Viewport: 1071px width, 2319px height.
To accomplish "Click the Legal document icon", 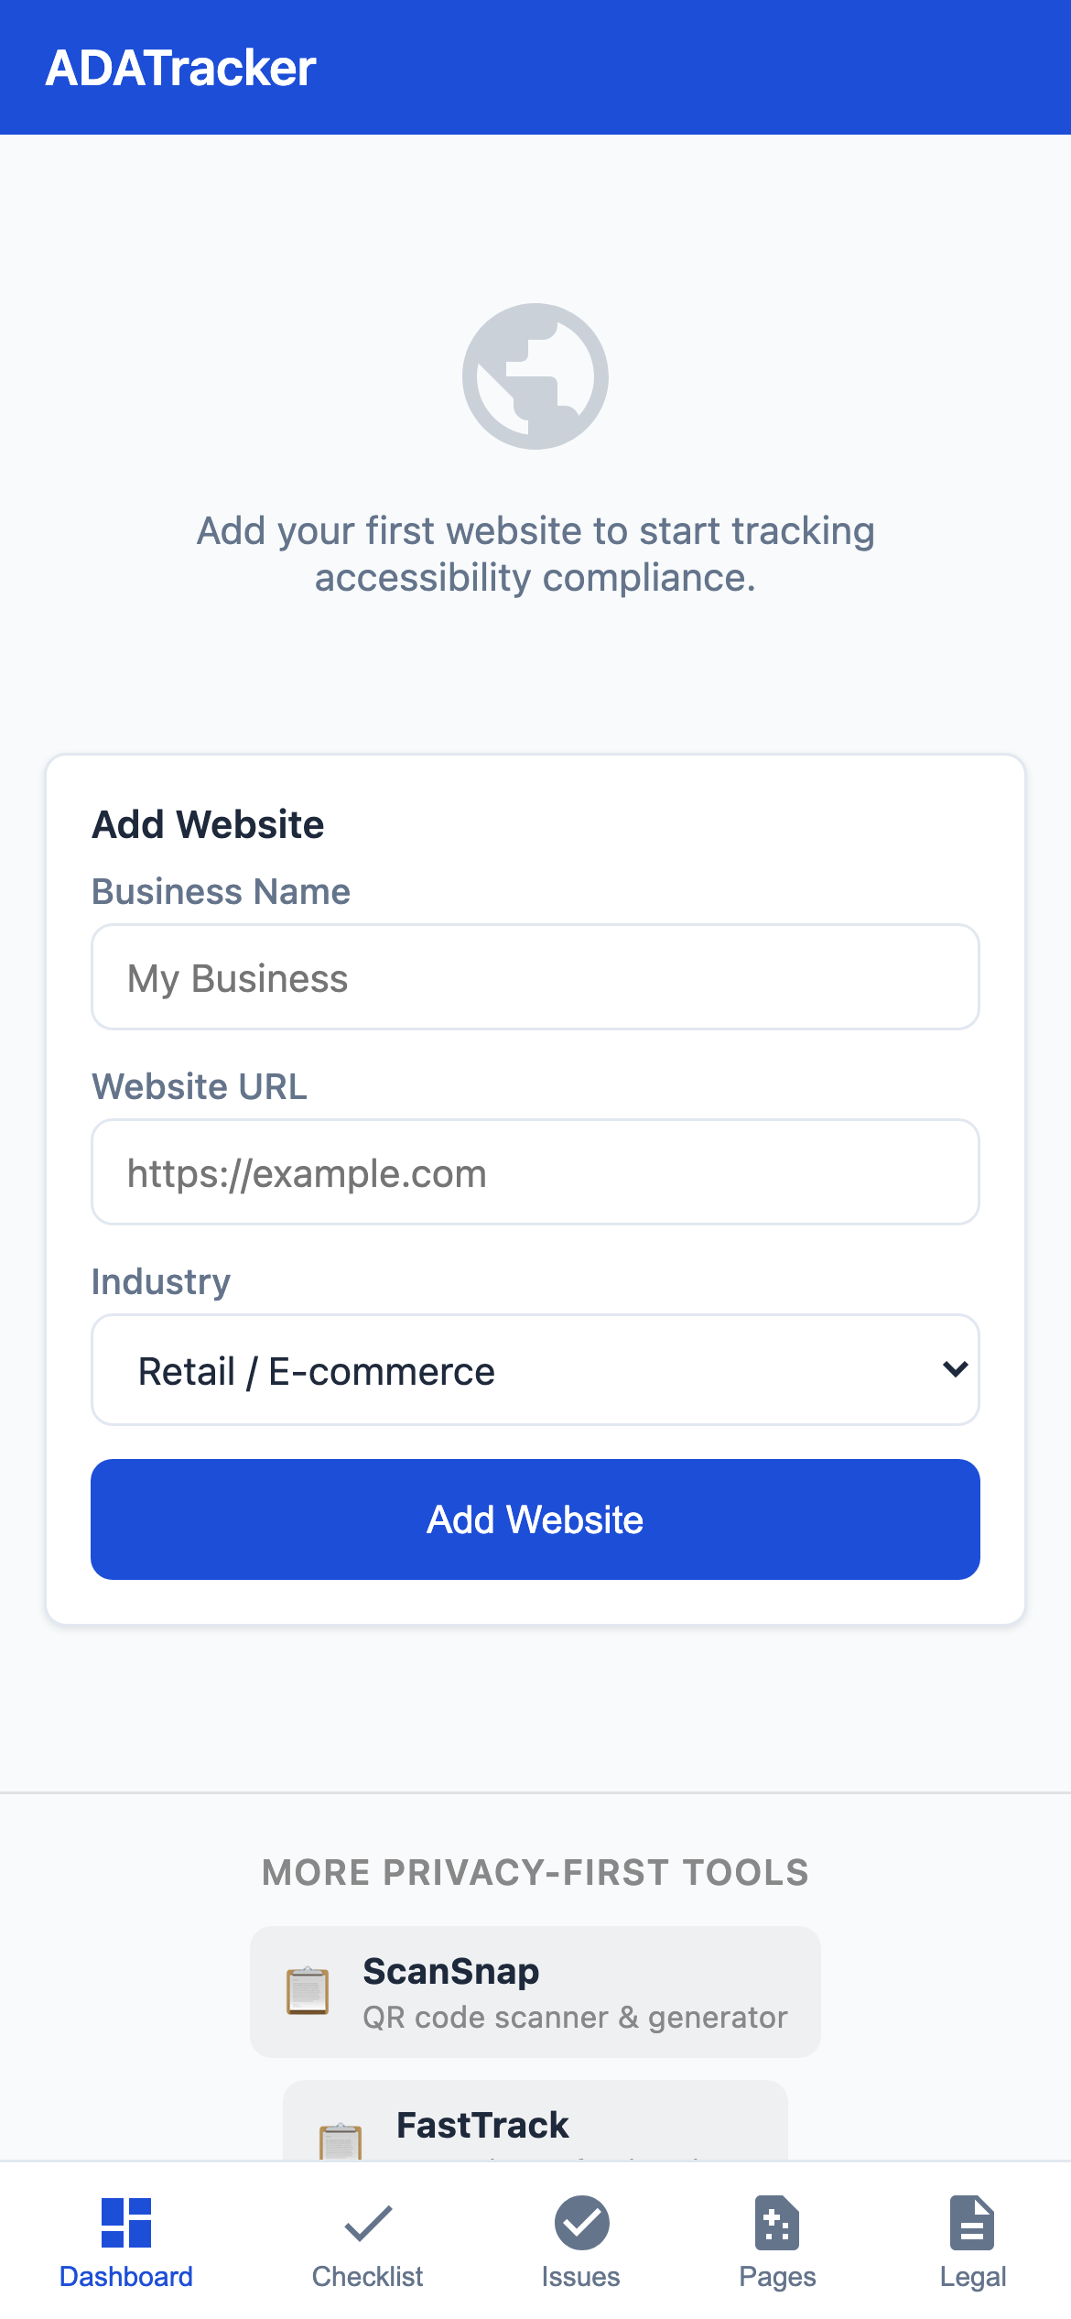I will tap(972, 2223).
